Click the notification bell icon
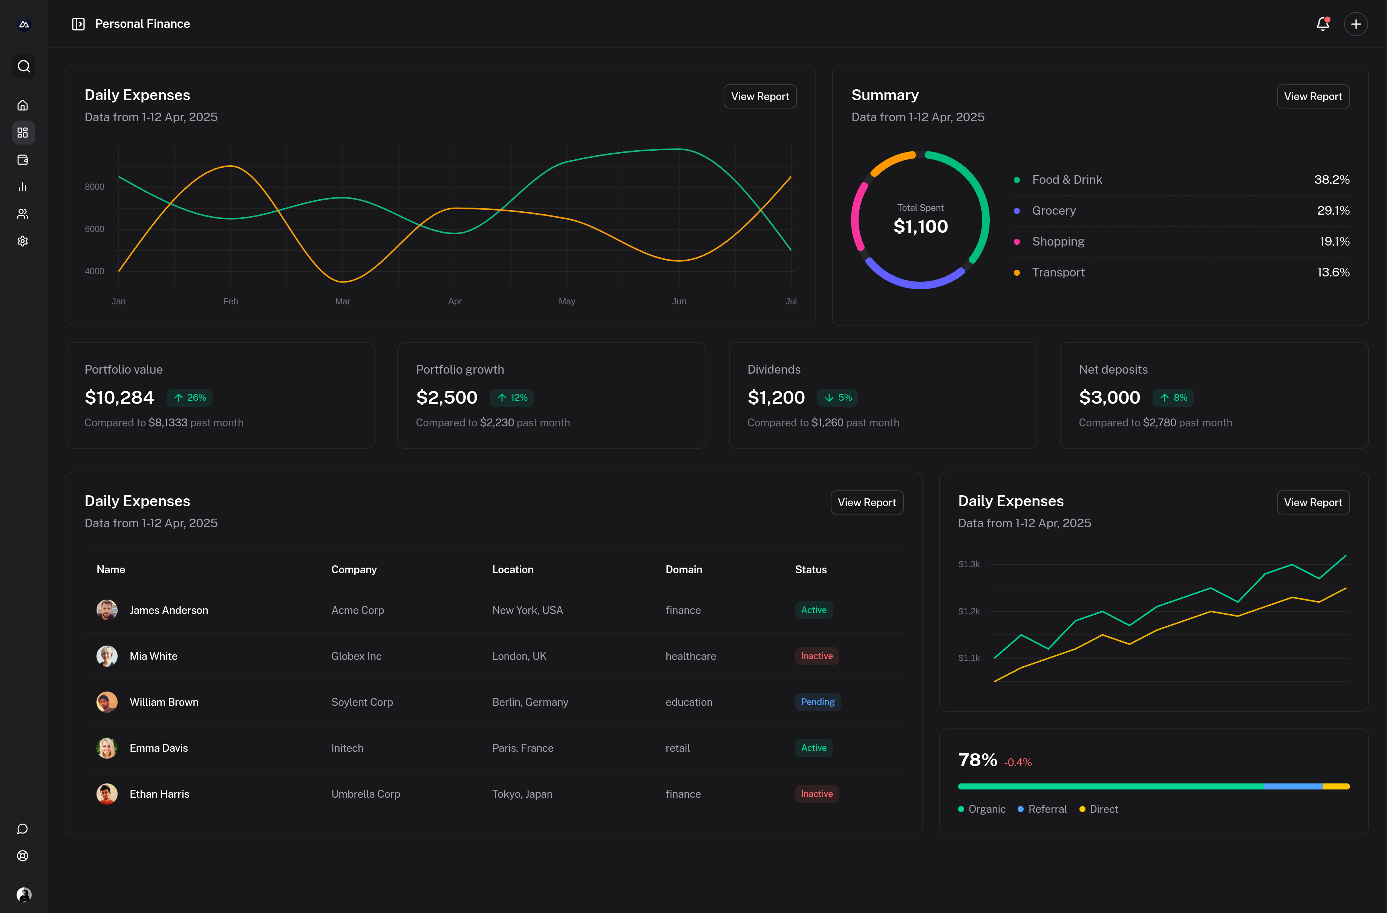Viewport: 1387px width, 913px height. click(1322, 24)
